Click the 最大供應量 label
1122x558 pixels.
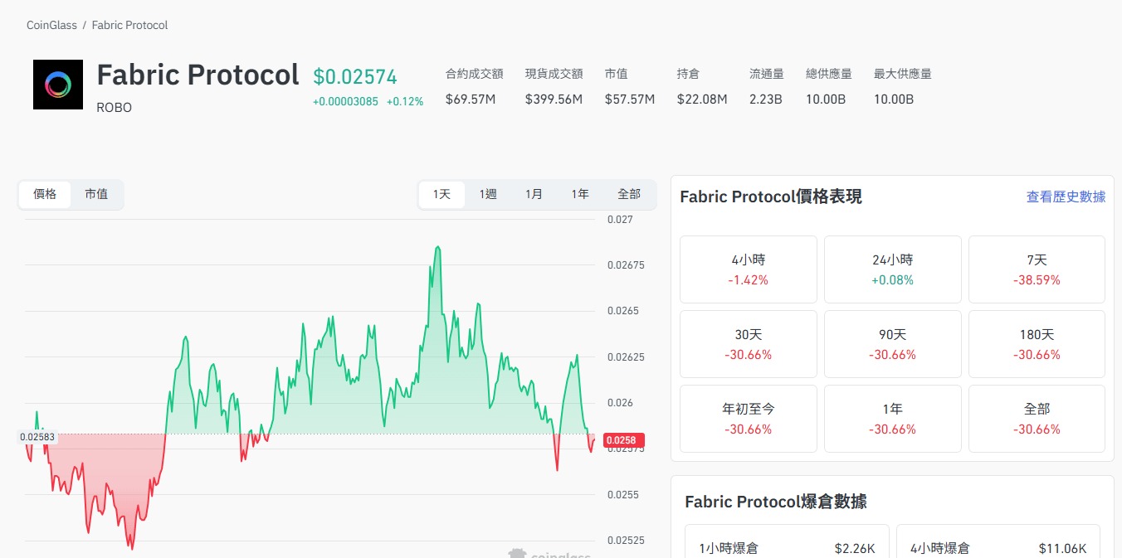[903, 74]
